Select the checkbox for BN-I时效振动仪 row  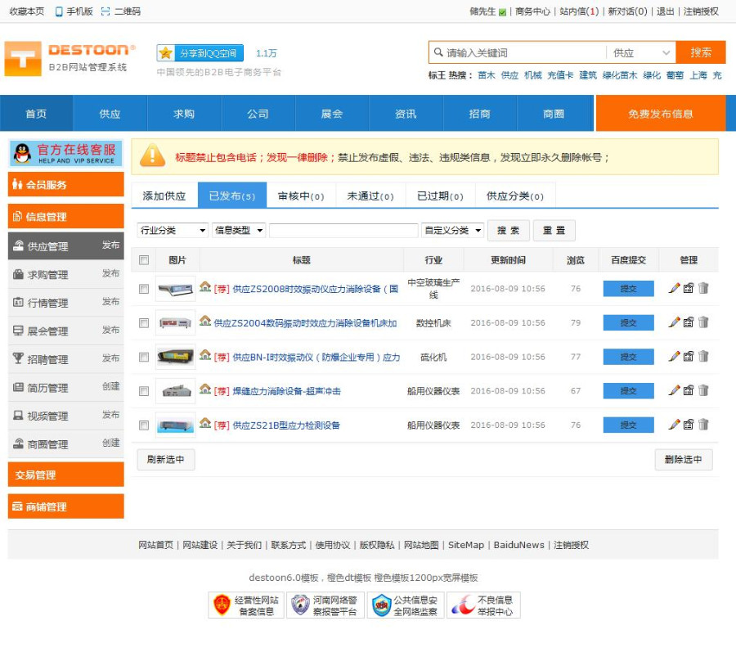(x=144, y=357)
